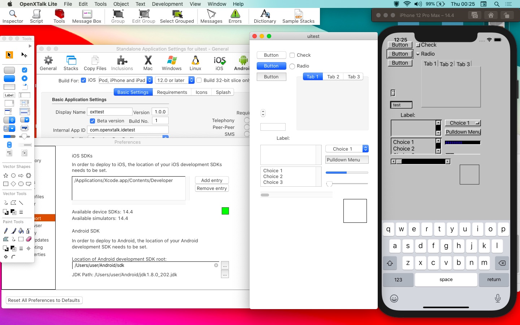Select the Edit pointer tool in palette
520x325 pixels.
click(x=24, y=55)
